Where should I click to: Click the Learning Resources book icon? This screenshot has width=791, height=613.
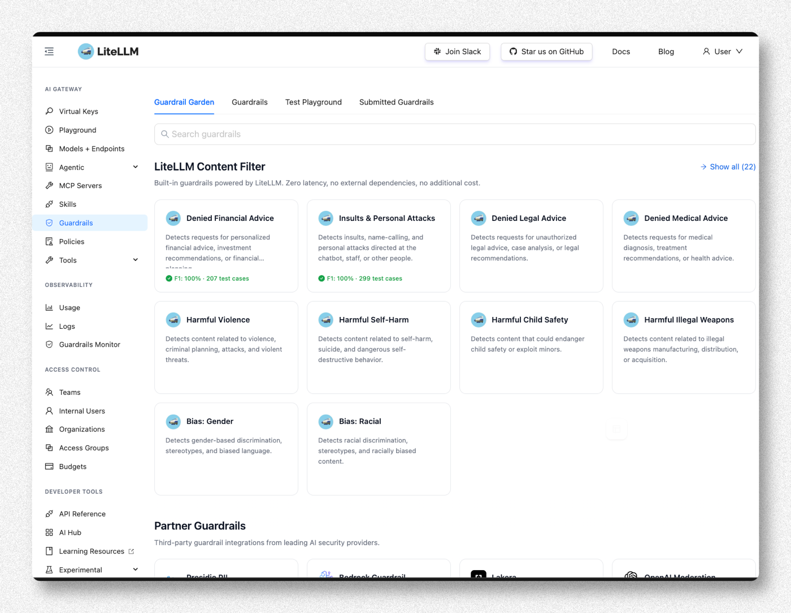tap(49, 551)
